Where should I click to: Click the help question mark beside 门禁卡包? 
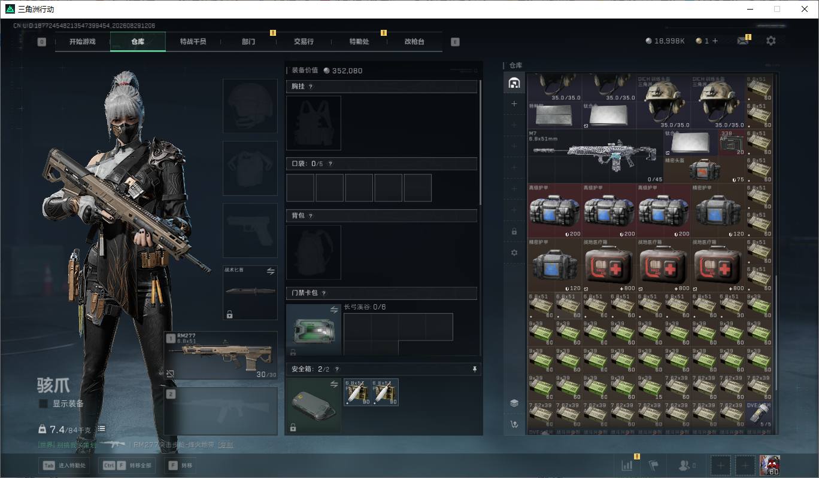click(x=324, y=293)
